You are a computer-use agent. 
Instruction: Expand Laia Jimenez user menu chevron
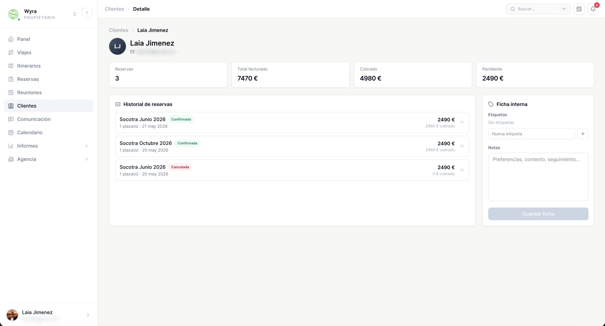tap(88, 315)
